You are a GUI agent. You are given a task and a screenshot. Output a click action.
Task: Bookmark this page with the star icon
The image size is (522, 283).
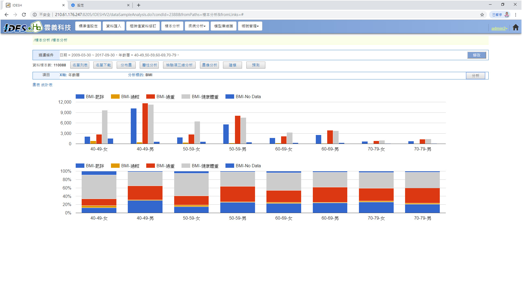click(482, 15)
